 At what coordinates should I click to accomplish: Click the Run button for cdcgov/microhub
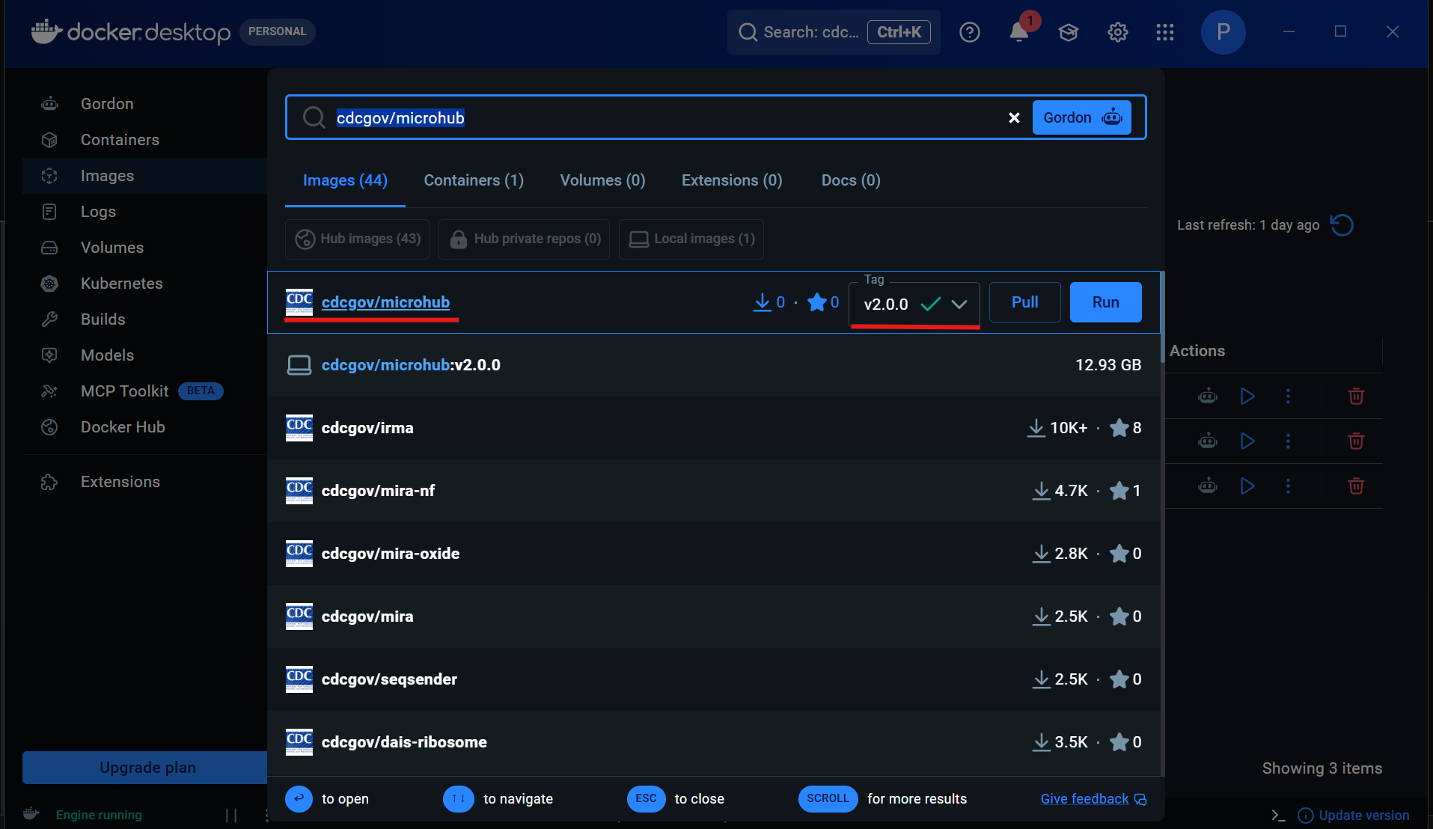click(1105, 302)
